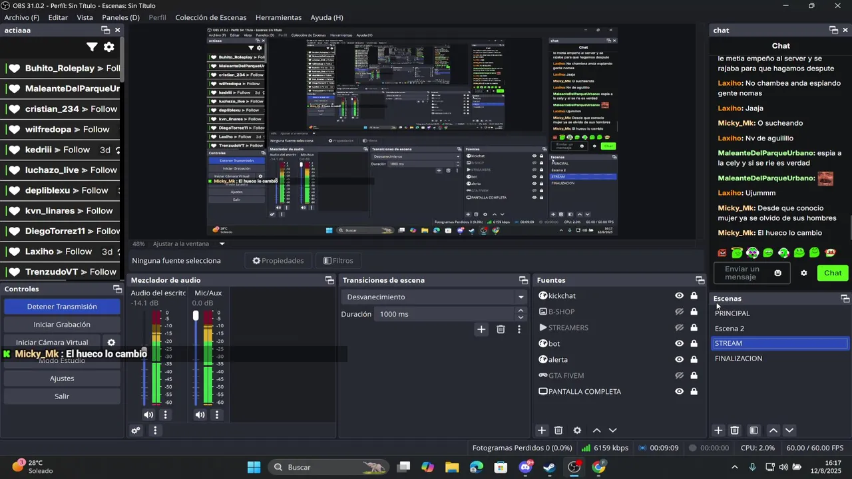Click Iniciar Grabación button
852x479 pixels.
(x=62, y=325)
